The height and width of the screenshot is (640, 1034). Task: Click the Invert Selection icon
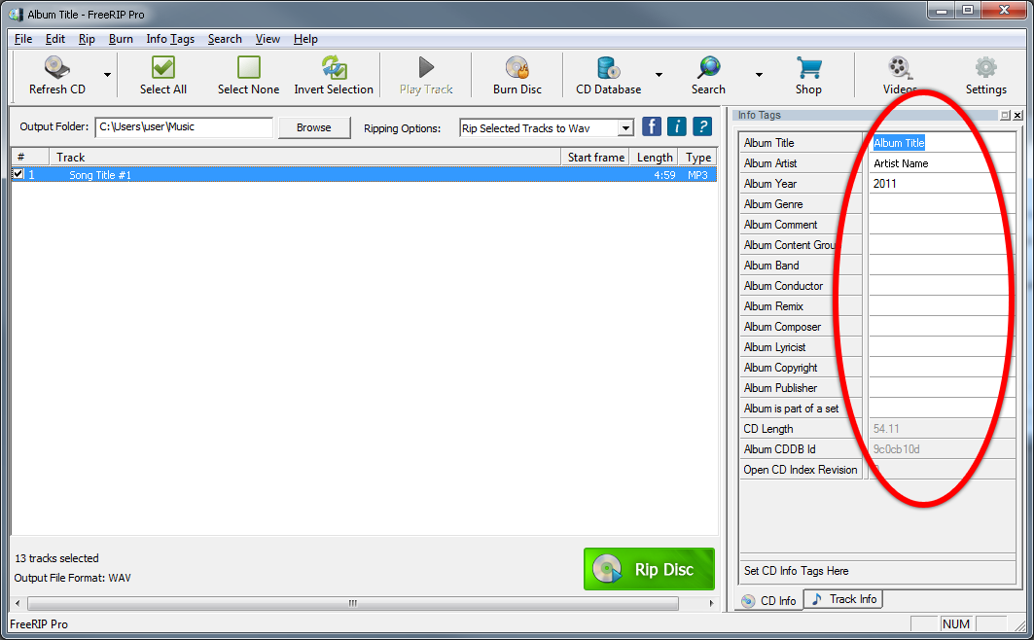(334, 67)
